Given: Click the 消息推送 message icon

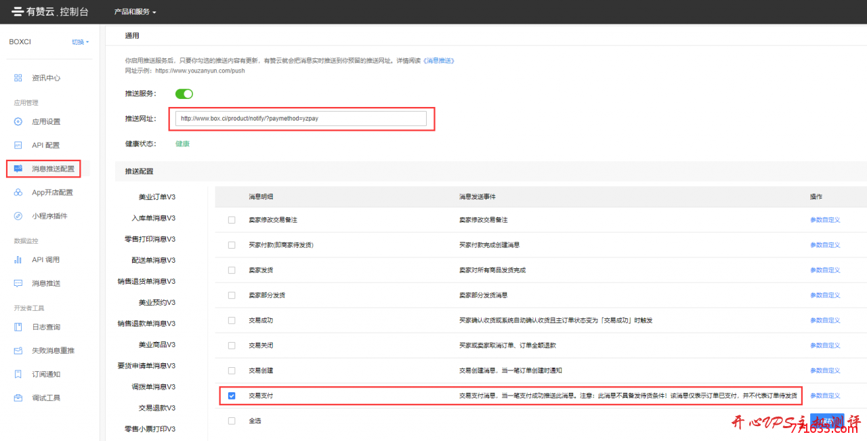Looking at the screenshot, I should click(x=18, y=283).
